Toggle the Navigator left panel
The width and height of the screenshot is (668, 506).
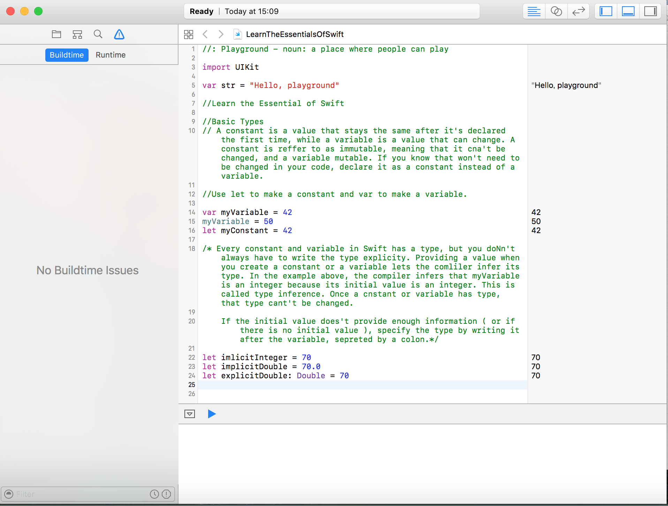coord(606,12)
